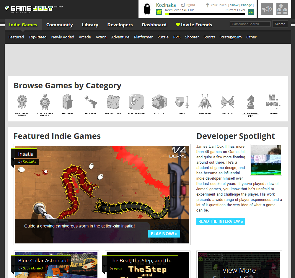Image resolution: width=295 pixels, height=278 pixels.
Task: Select Other in the genre submenu
Action: tap(251, 37)
